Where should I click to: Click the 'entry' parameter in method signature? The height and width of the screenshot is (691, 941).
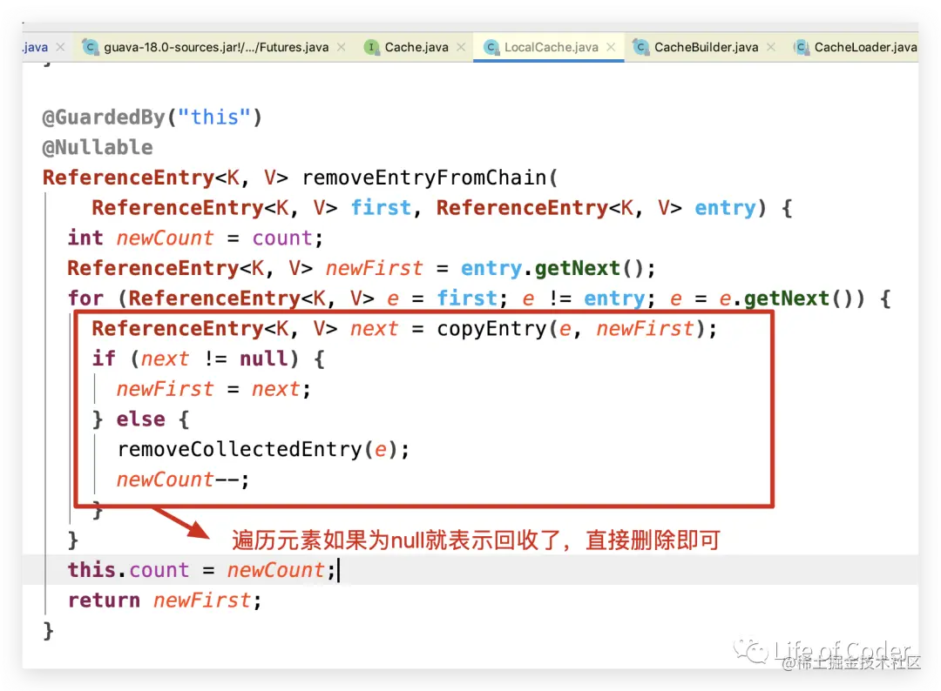(725, 208)
